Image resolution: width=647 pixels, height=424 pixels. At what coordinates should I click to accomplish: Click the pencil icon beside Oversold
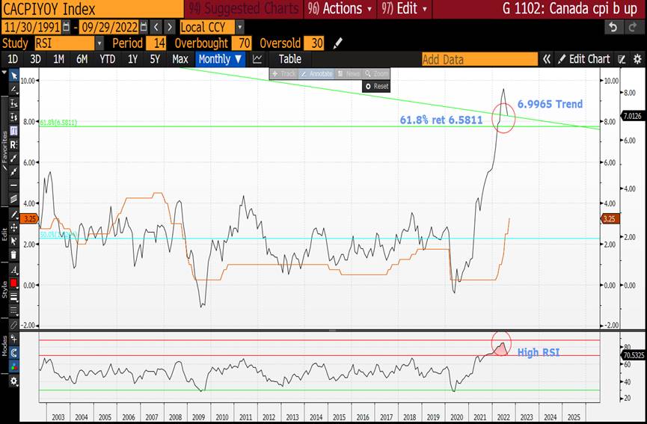338,43
